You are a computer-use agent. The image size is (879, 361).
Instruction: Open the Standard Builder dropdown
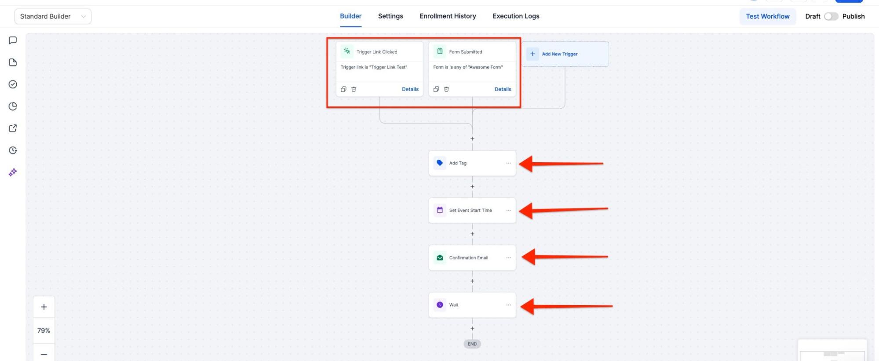[53, 16]
